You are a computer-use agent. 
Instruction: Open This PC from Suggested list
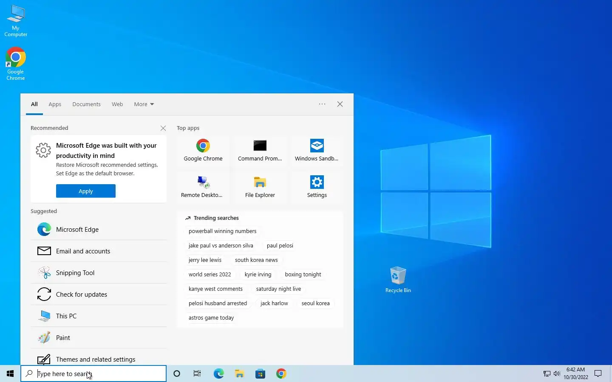click(x=99, y=316)
